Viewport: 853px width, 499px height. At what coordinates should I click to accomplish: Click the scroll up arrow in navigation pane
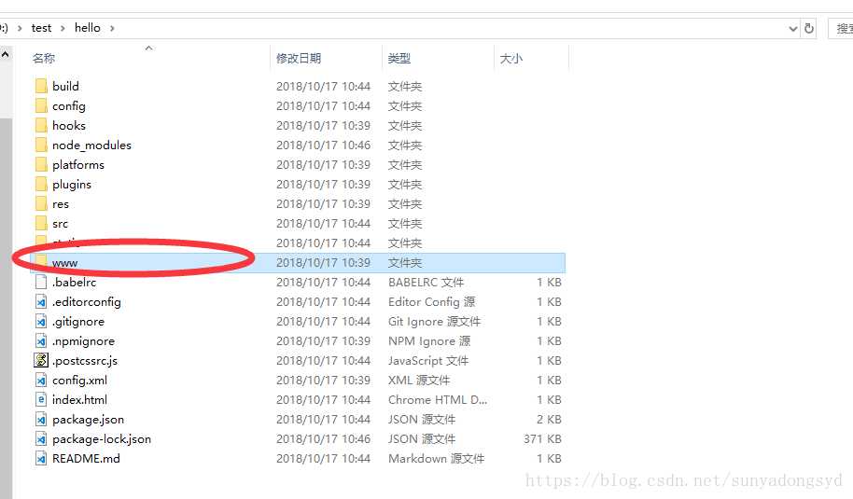[6, 54]
